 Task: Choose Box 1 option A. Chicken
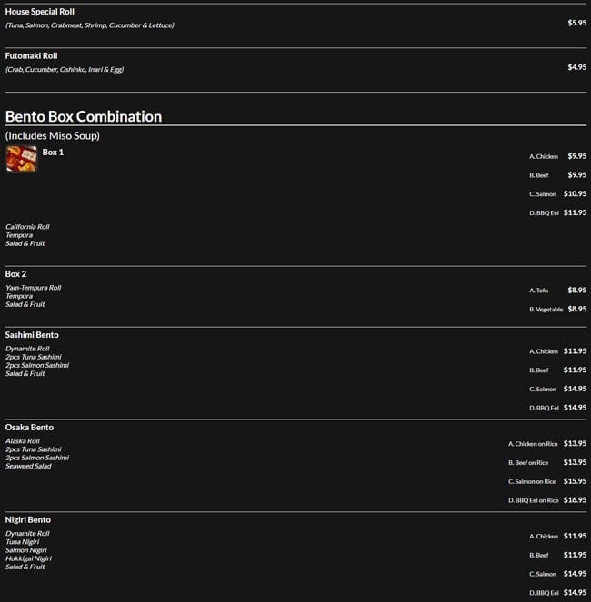544,156
